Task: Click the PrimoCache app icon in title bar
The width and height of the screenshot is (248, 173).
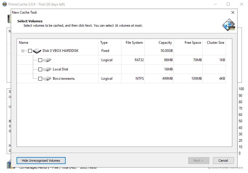Action: point(5,4)
